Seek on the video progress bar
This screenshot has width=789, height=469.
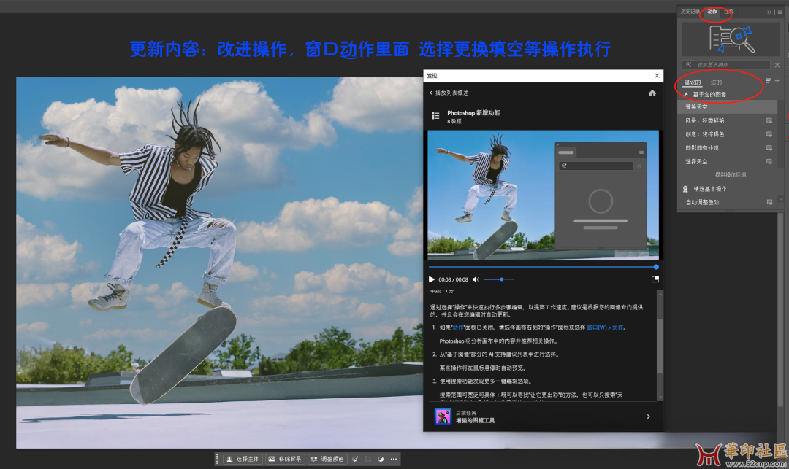(542, 267)
